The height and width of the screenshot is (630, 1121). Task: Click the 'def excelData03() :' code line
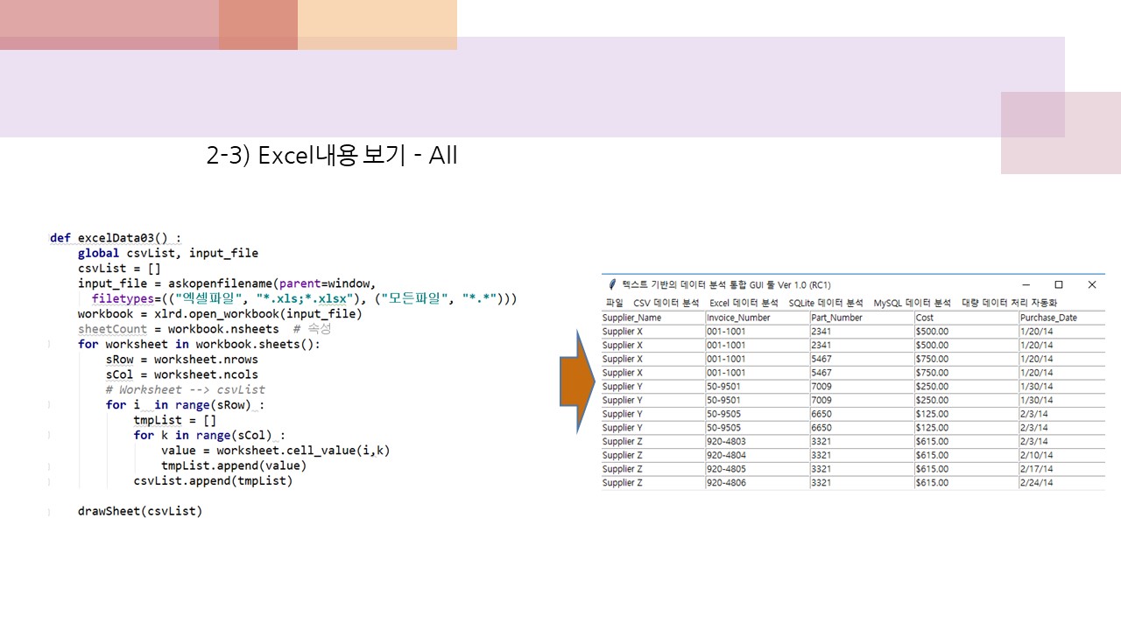[x=116, y=238]
